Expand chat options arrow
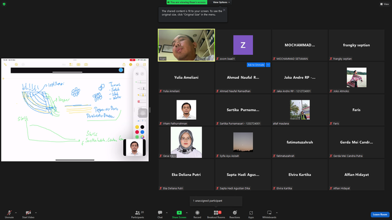 tap(167, 213)
